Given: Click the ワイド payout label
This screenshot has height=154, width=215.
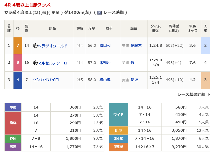Looking at the screenshot, I should 118,115.
